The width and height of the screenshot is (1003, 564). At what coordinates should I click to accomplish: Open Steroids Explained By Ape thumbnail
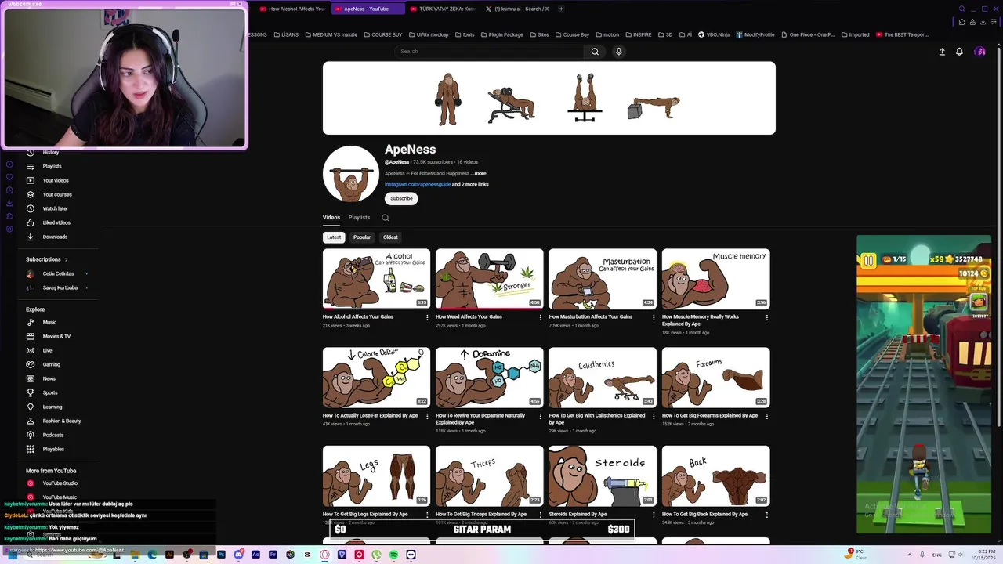point(603,476)
